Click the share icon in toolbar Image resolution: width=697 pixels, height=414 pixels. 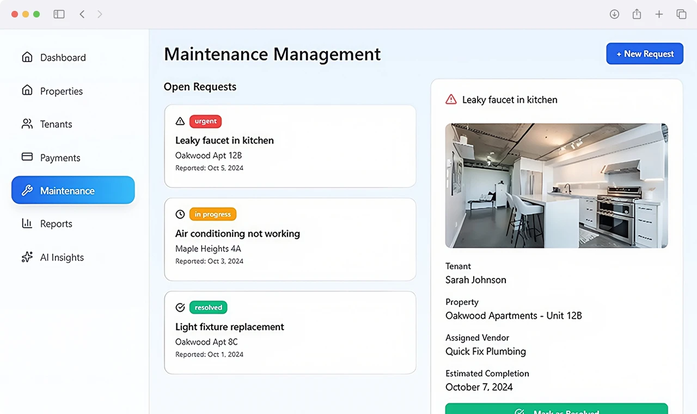click(x=637, y=14)
